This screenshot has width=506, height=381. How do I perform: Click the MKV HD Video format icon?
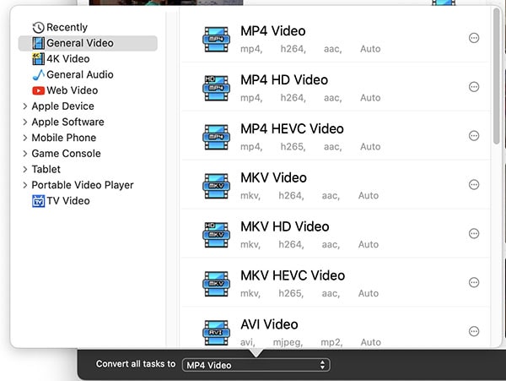[x=216, y=235]
